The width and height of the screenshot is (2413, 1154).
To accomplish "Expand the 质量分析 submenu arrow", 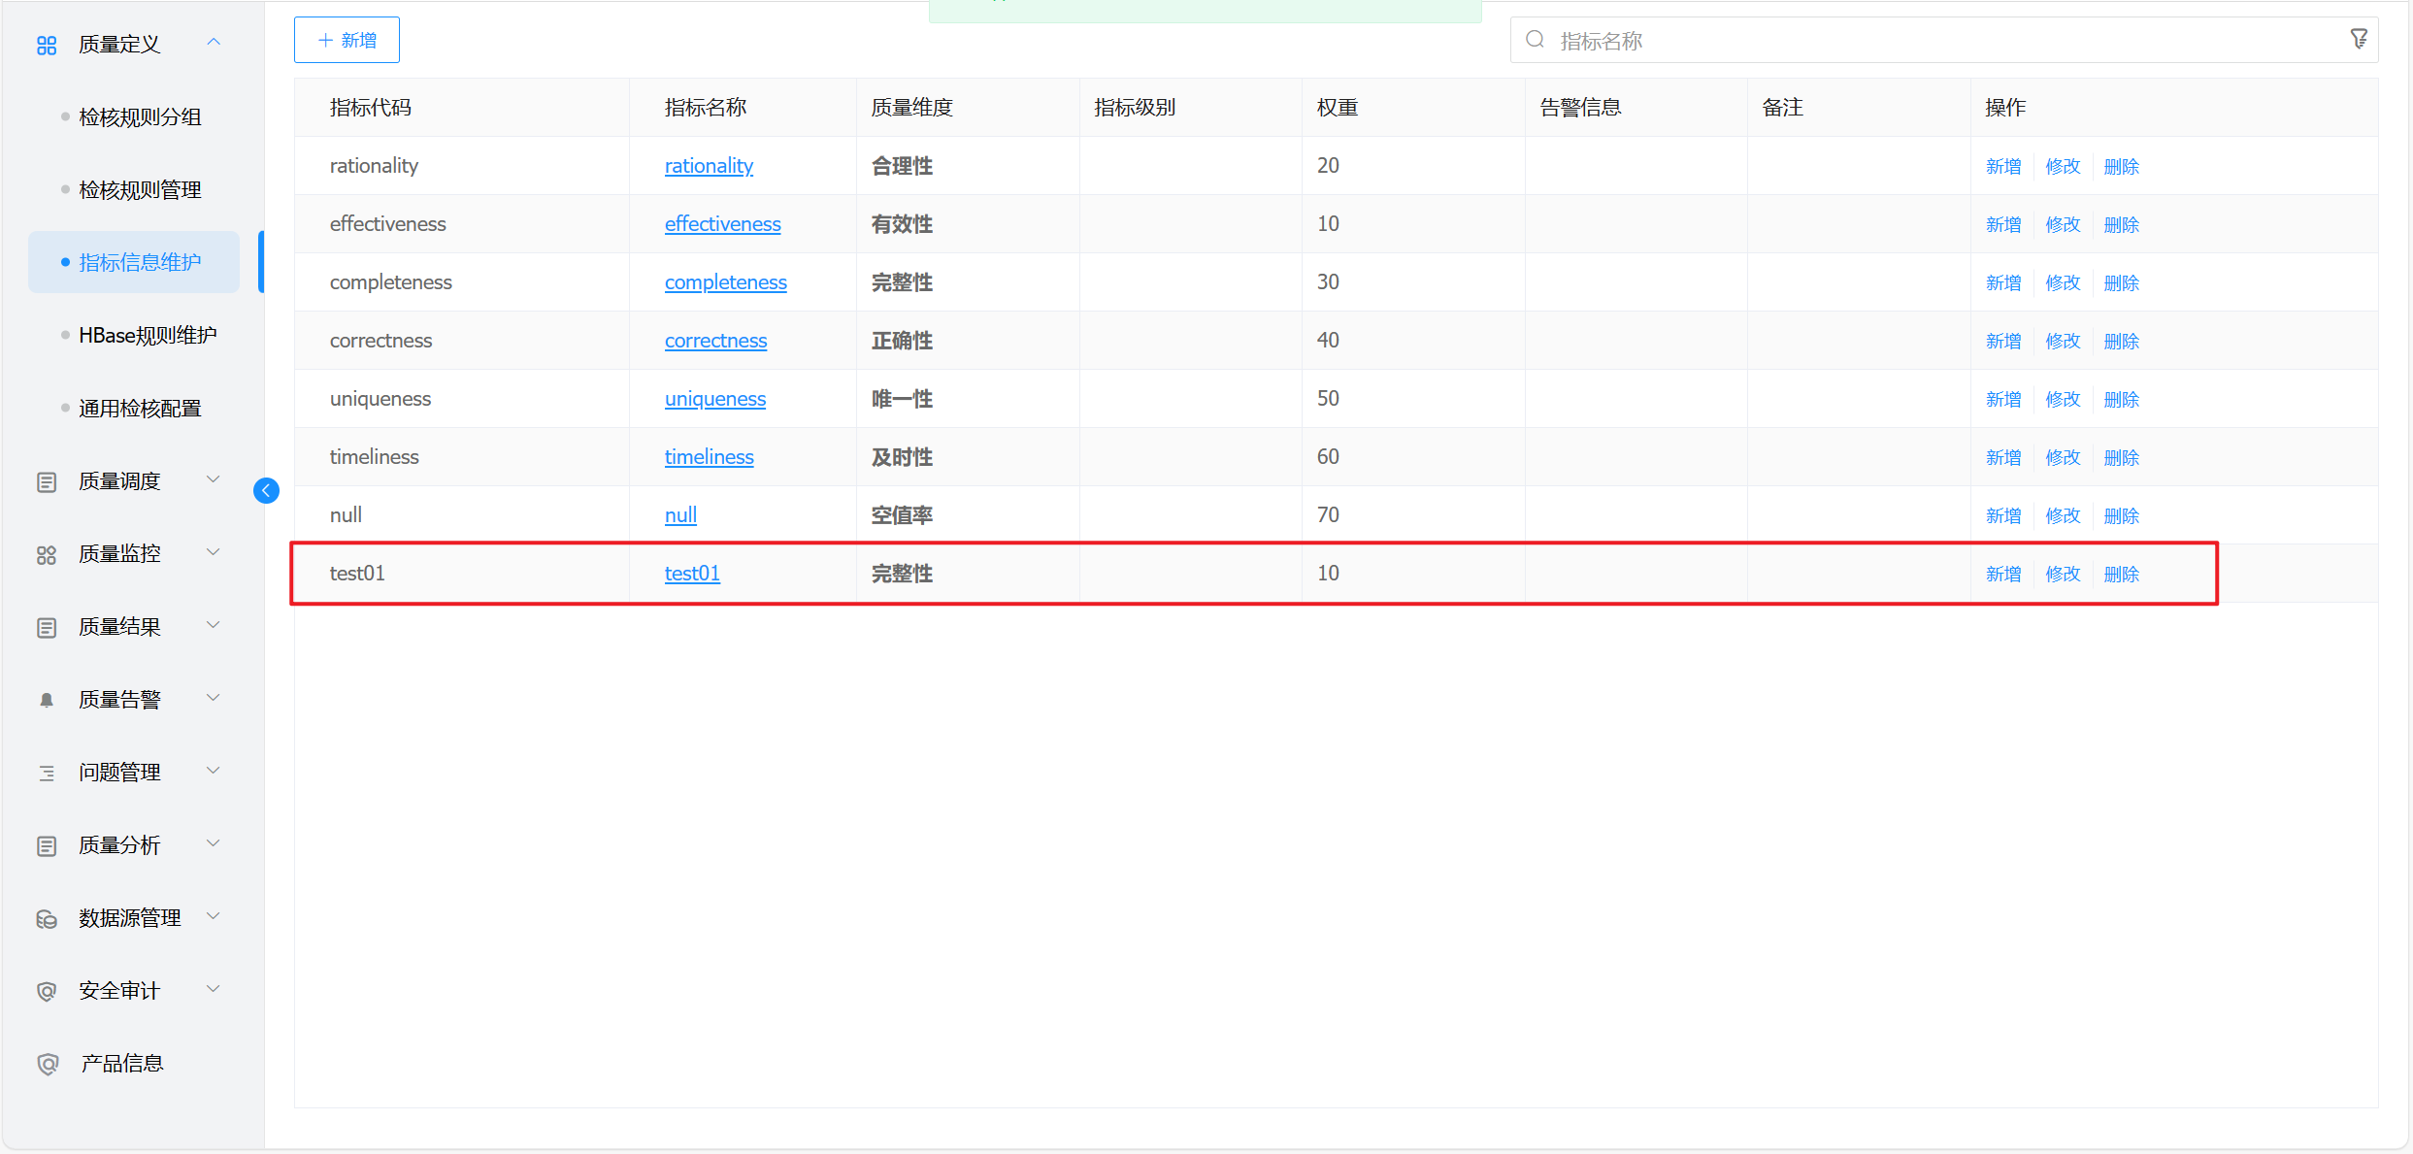I will coord(215,843).
